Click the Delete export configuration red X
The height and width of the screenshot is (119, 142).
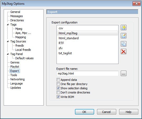point(124,52)
